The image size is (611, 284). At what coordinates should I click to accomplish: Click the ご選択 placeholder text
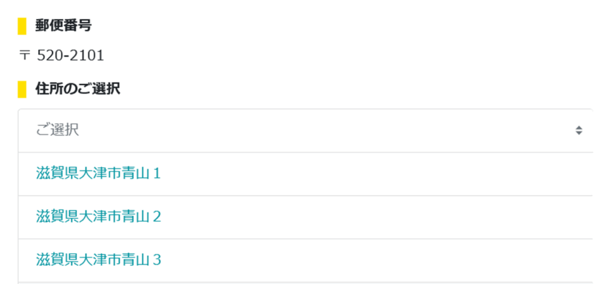pos(57,130)
